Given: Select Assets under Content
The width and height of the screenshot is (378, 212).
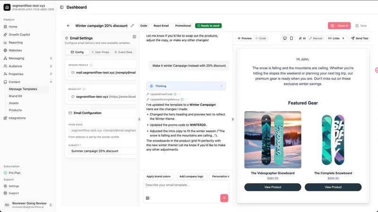Looking at the screenshot, I should pyautogui.click(x=14, y=103).
